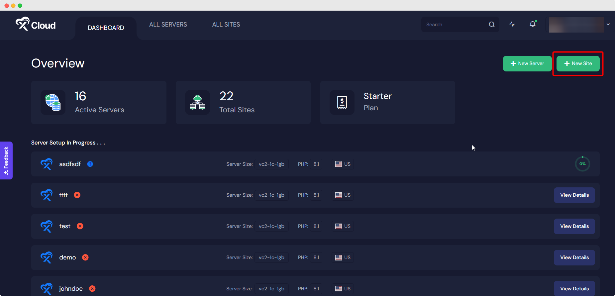Image resolution: width=615 pixels, height=296 pixels.
Task: Switch to the All Servers tab
Action: pos(168,25)
